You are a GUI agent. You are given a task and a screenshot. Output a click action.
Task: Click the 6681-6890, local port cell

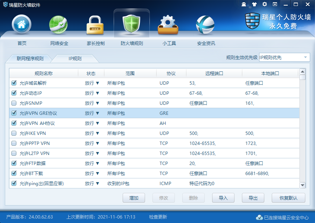[257, 173]
